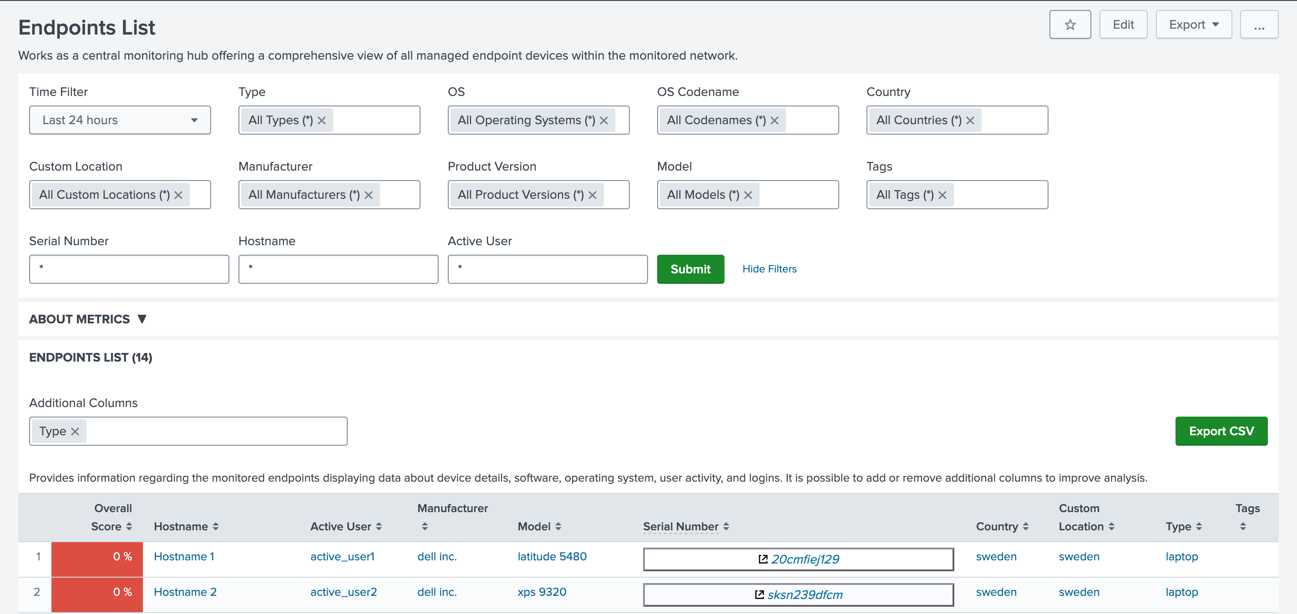Open external link icon for serial 20cmfiej129
The image size is (1297, 614).
pos(762,559)
